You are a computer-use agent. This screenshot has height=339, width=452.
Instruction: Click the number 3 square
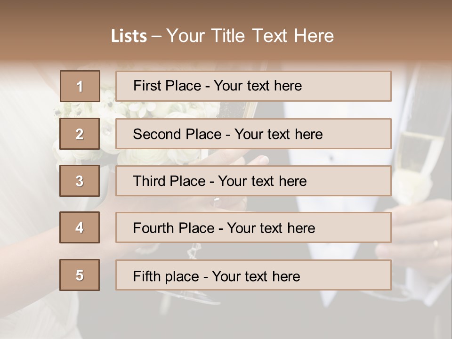tap(80, 181)
